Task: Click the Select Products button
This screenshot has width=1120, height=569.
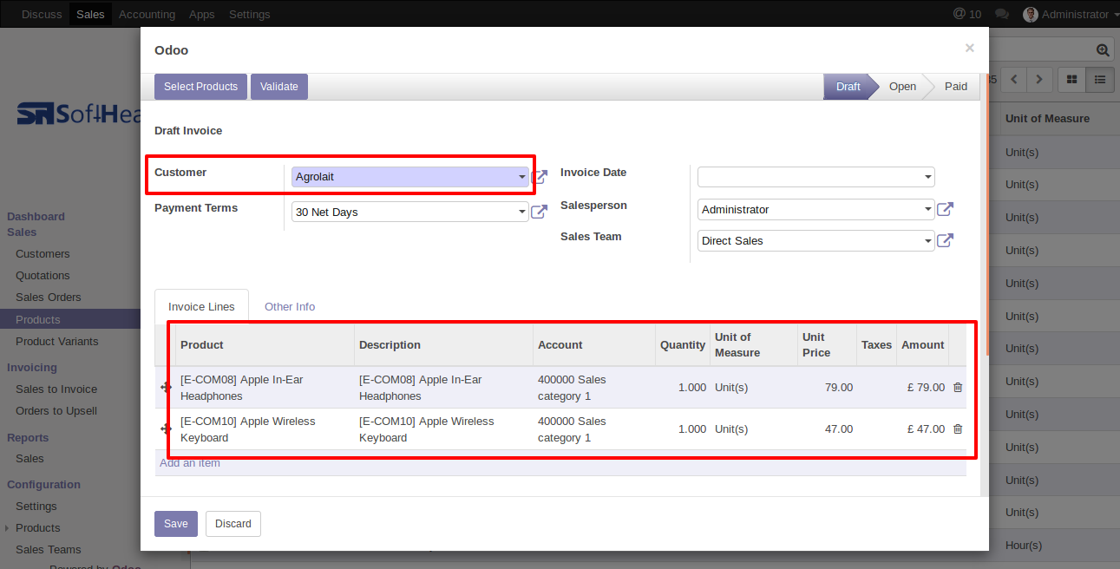Action: click(200, 87)
